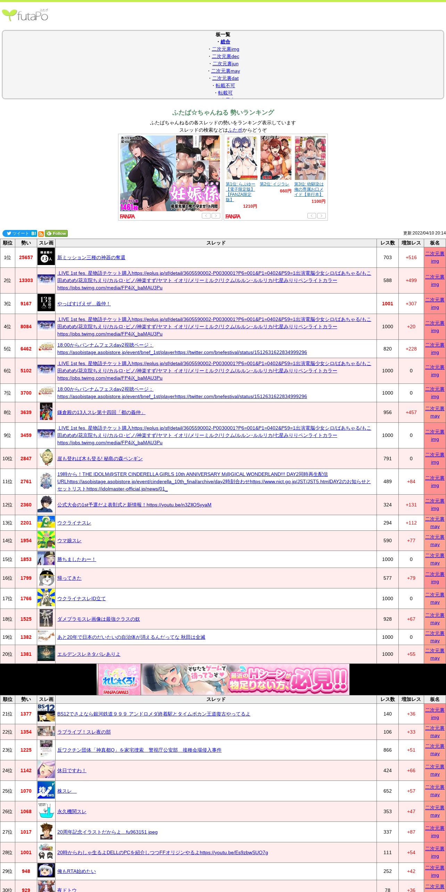This screenshot has height=892, width=446.
Task: Open the 二次元裏jun board link
Action: [x=225, y=64]
